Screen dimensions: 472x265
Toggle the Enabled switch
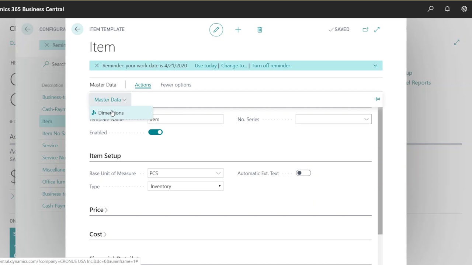(155, 132)
